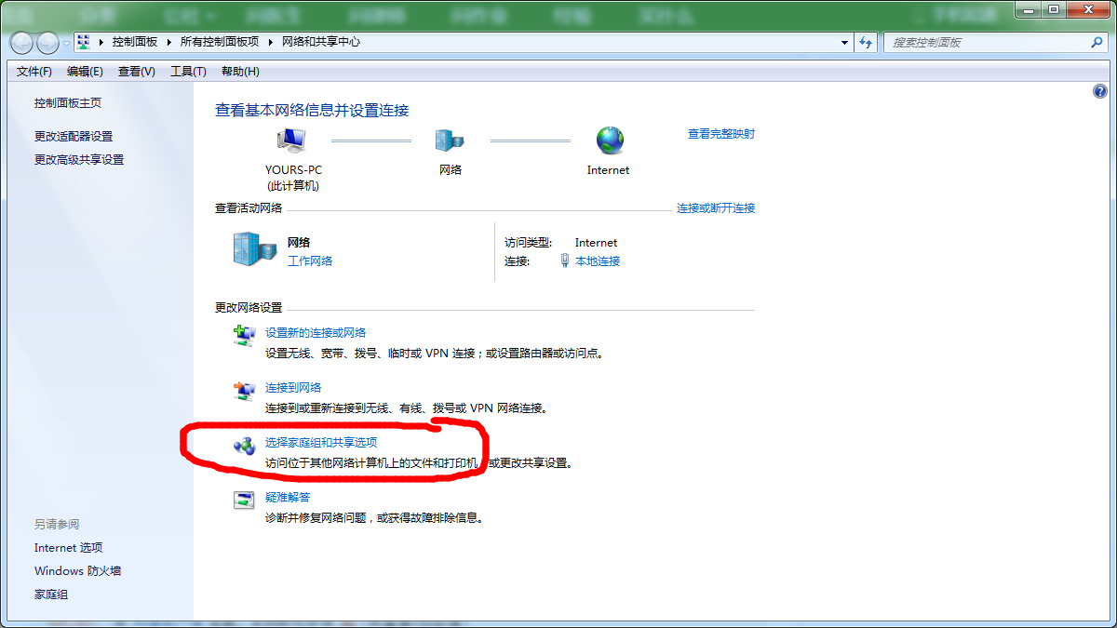Open the recent pages dropdown next to Forward
Viewport: 1117px width, 628px height.
click(x=66, y=44)
